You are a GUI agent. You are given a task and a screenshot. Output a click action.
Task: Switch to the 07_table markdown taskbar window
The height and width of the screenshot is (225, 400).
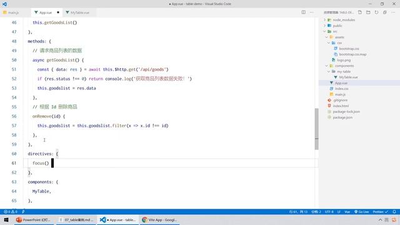click(x=76, y=219)
